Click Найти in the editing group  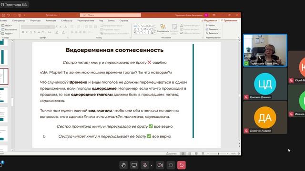211,25
